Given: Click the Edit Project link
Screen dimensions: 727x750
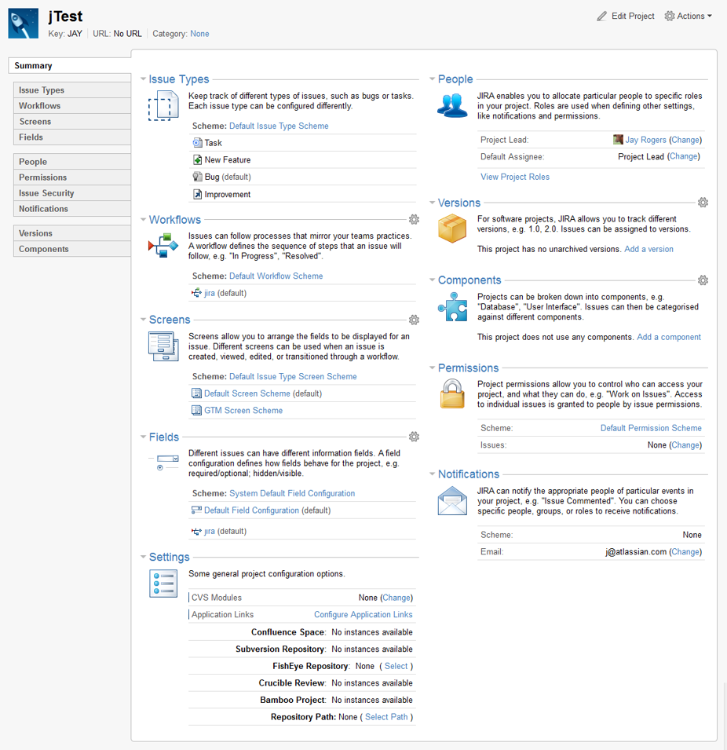Looking at the screenshot, I should (633, 16).
